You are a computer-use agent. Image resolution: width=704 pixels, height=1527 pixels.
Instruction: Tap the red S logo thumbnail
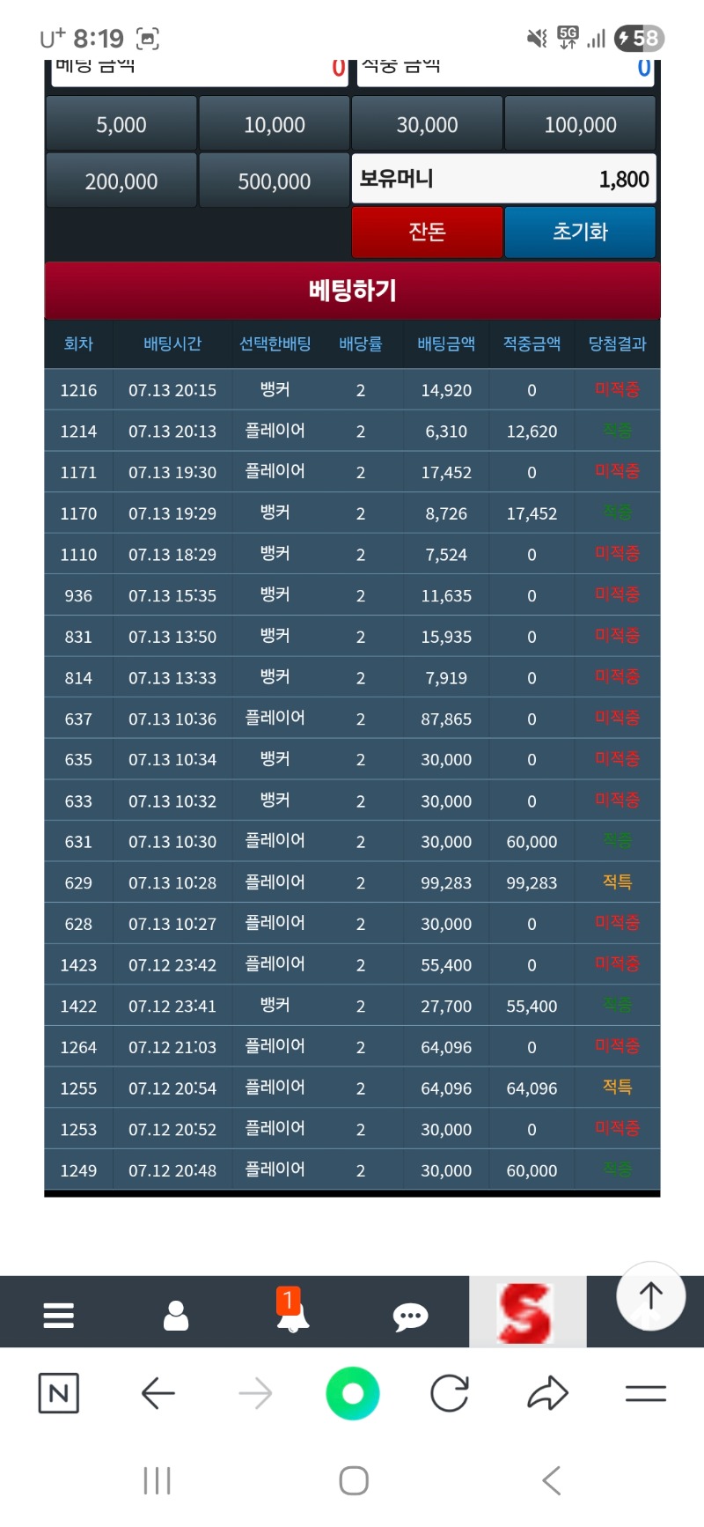[526, 1312]
